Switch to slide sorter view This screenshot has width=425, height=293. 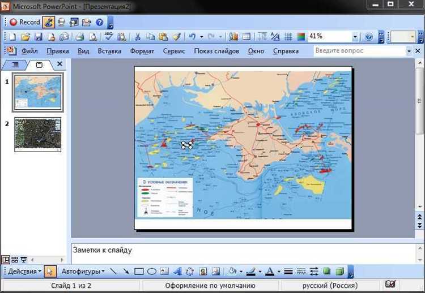click(x=15, y=260)
